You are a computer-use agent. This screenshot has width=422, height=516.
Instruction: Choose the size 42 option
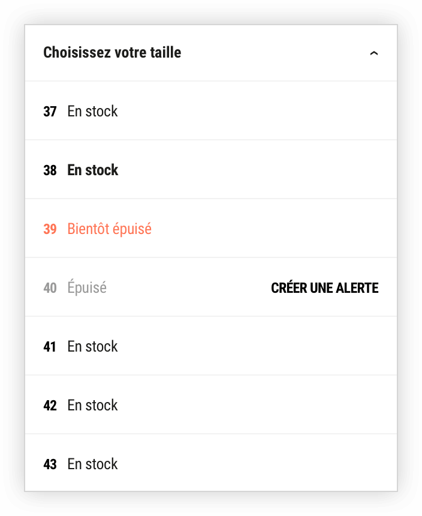click(211, 405)
